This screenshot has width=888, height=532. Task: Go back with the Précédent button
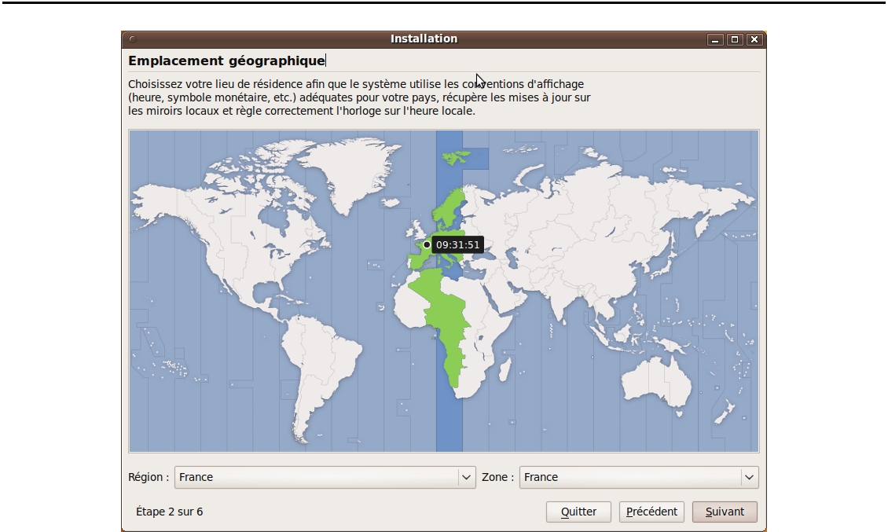click(651, 512)
